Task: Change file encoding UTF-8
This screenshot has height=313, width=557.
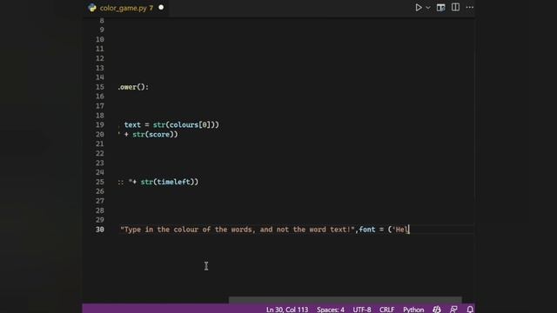Action: (x=362, y=310)
